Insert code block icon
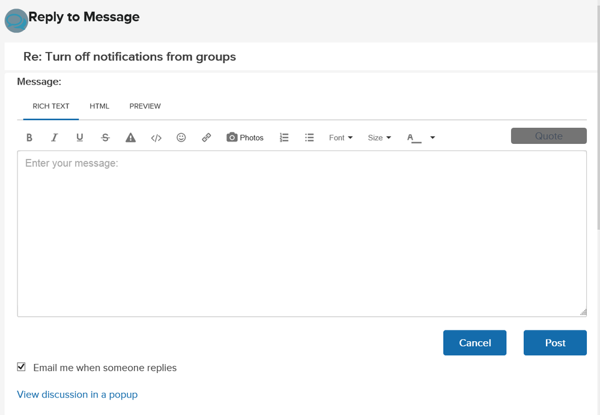The height and width of the screenshot is (415, 600). point(156,138)
